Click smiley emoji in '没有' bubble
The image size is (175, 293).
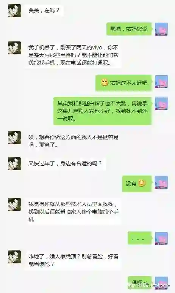click(x=142, y=183)
